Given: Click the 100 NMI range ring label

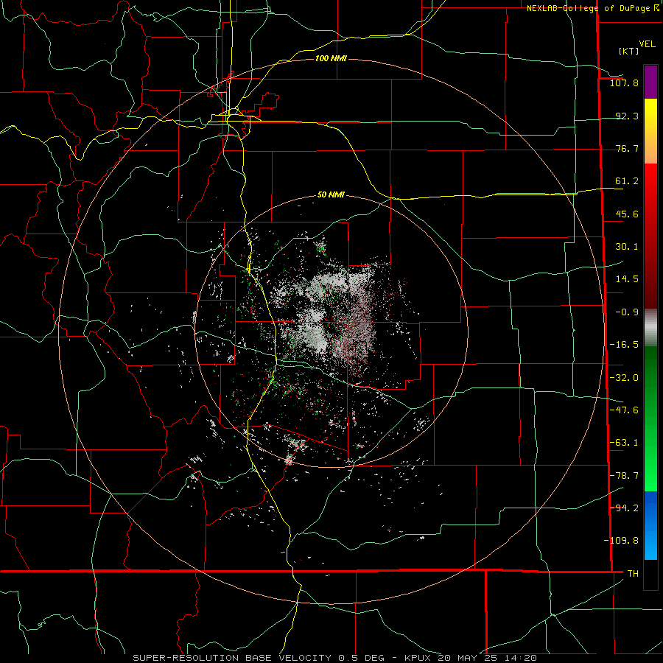Looking at the screenshot, I should pyautogui.click(x=331, y=58).
